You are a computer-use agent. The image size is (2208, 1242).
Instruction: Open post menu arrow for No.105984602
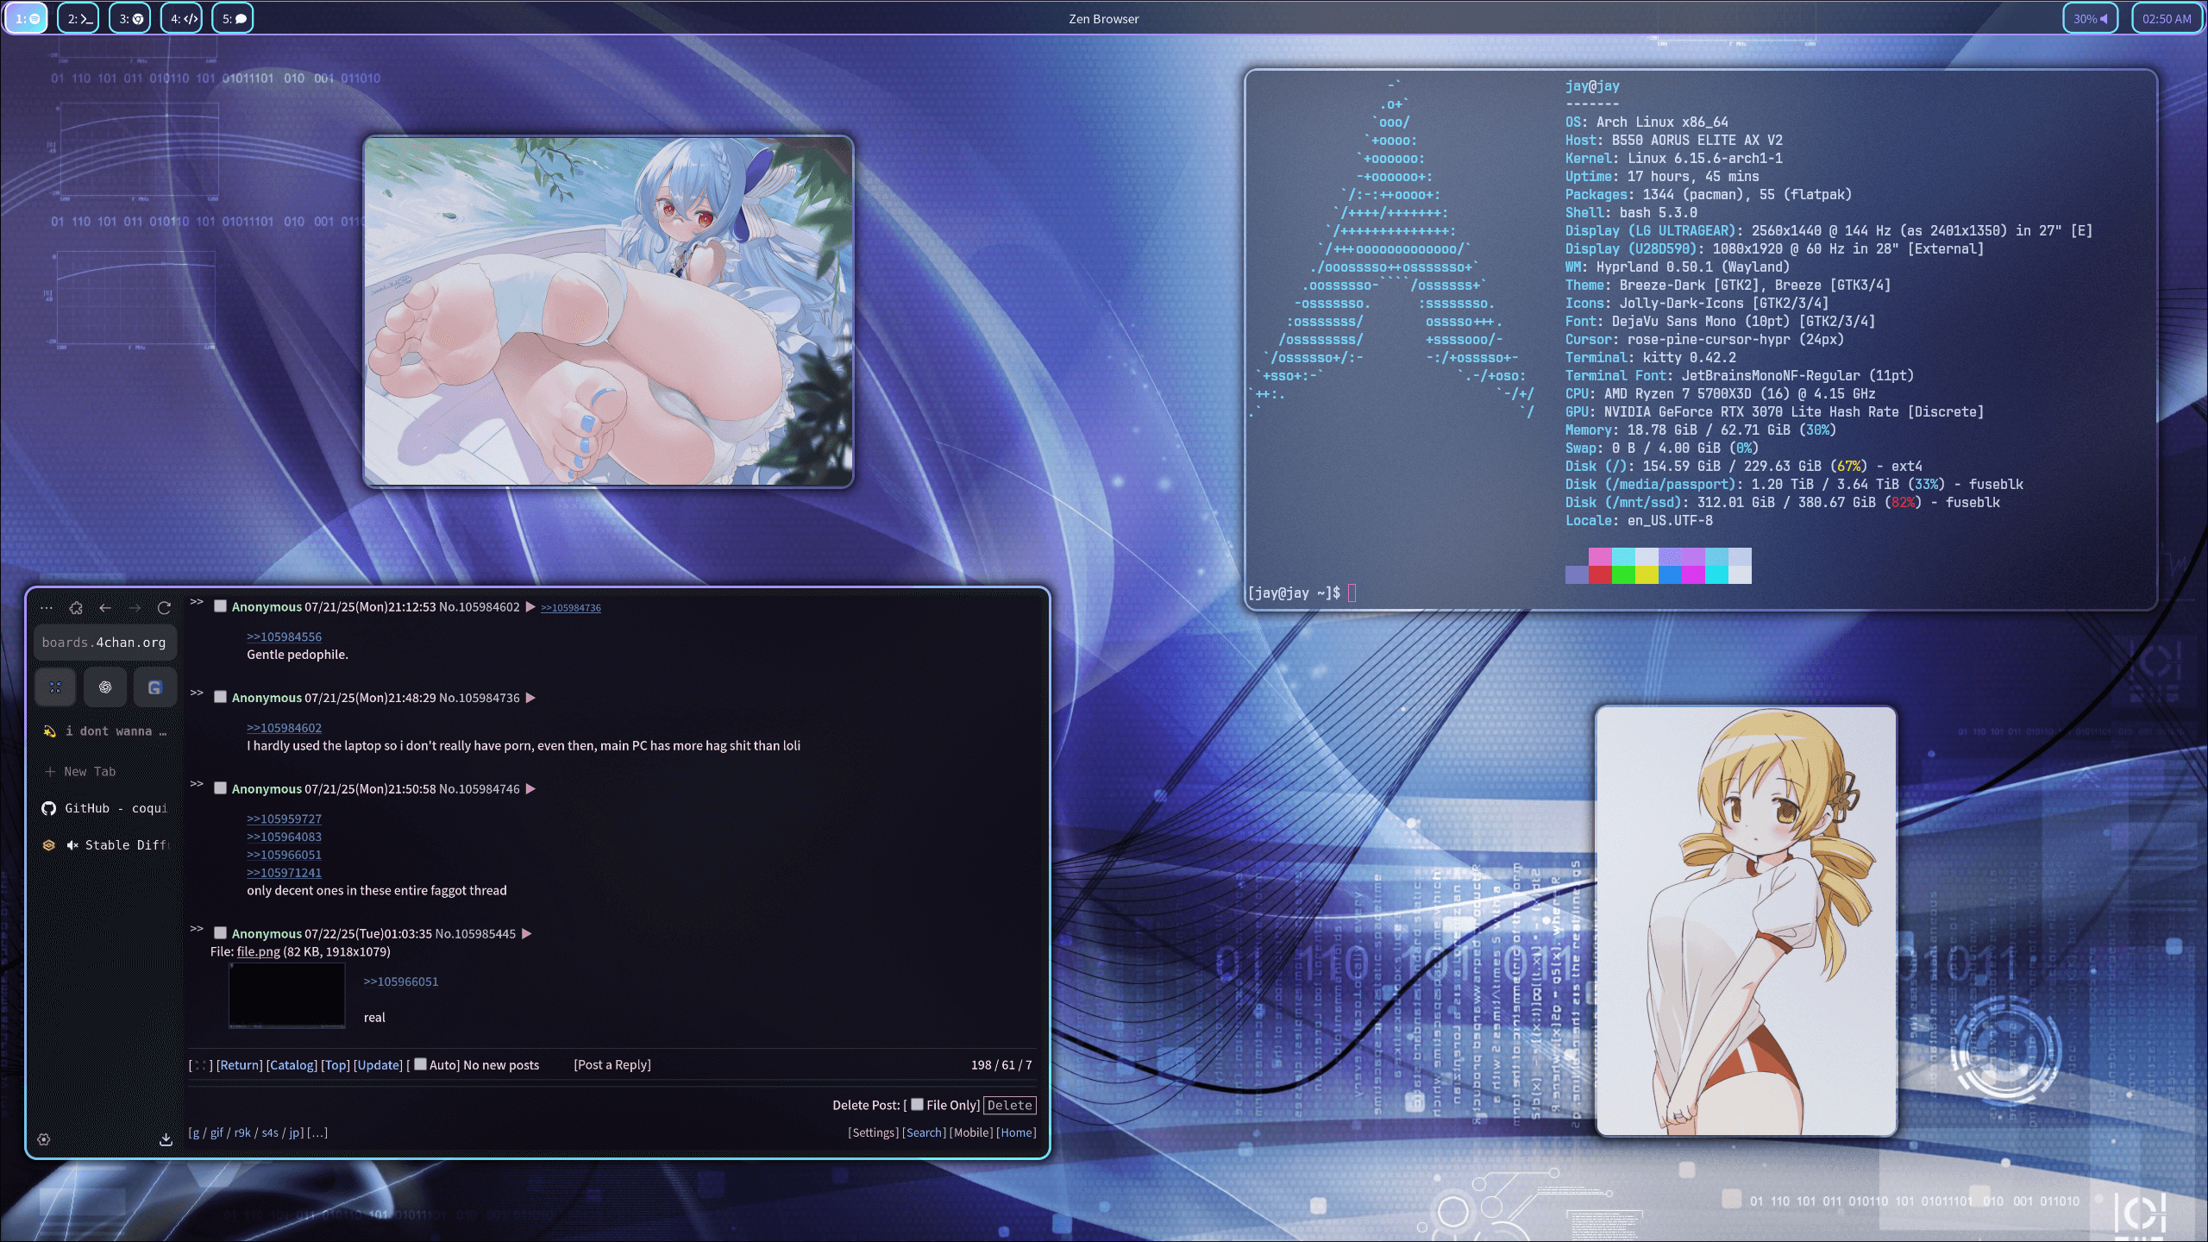tap(530, 607)
